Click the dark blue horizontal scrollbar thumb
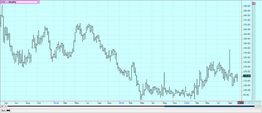Viewport: 262px width, 113px height. tap(209, 106)
